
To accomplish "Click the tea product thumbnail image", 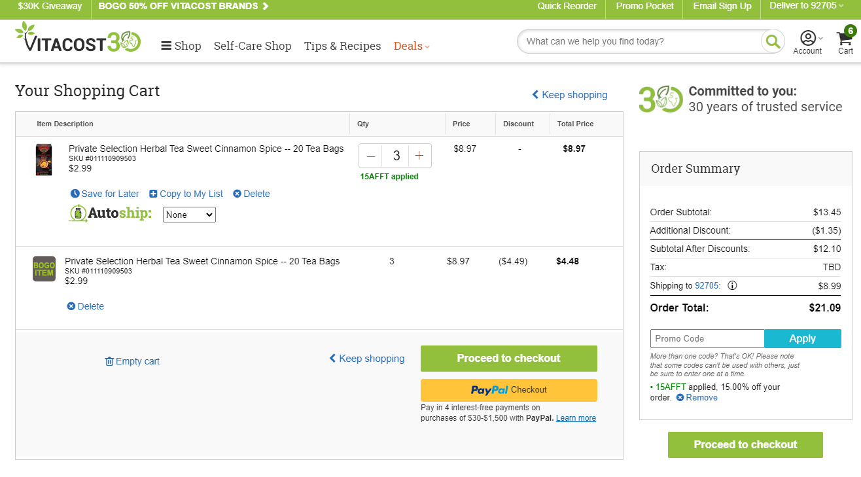I will 44,159.
